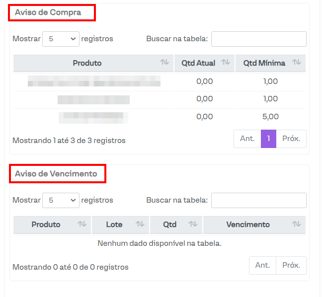Click search field in Aviso de Vencimento
This screenshot has height=297, width=322.
click(258, 200)
